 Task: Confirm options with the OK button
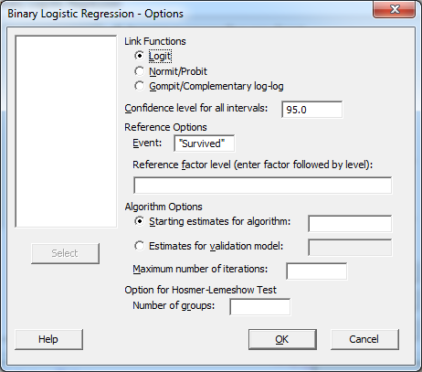(x=282, y=339)
